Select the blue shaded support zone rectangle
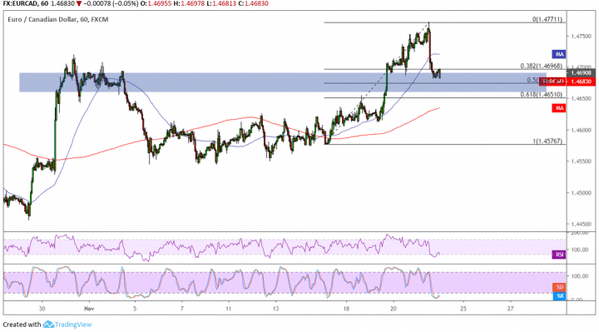599x332 pixels. [283, 82]
